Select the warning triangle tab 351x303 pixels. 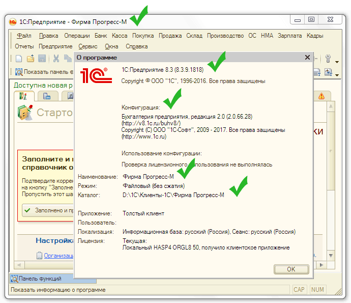pos(321,96)
